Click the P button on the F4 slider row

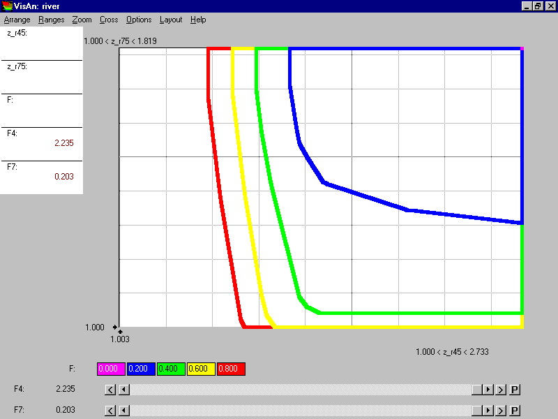point(515,390)
